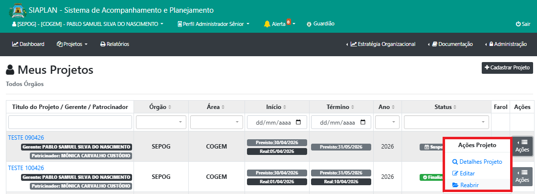
Task: Click the Finalizado green status badge
Action: (x=431, y=177)
